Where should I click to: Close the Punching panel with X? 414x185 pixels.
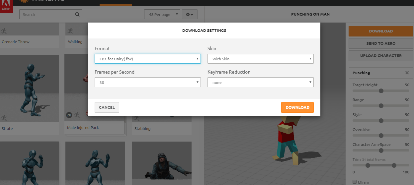[407, 73]
